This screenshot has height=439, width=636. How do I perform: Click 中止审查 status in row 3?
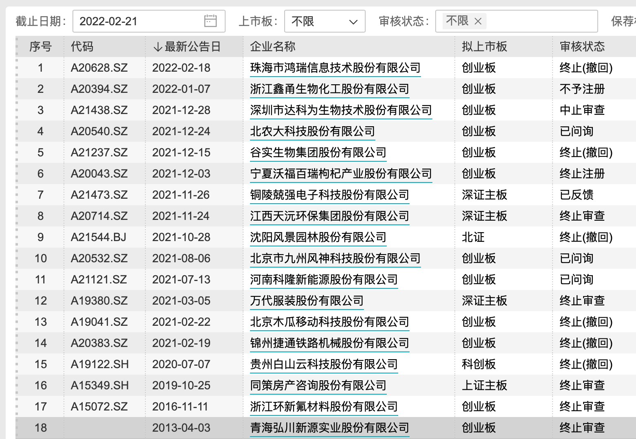(582, 110)
